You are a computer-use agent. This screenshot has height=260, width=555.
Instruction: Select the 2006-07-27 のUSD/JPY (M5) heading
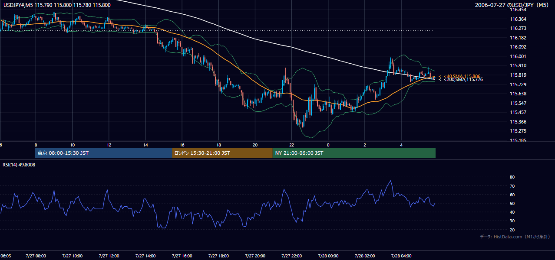512,5
